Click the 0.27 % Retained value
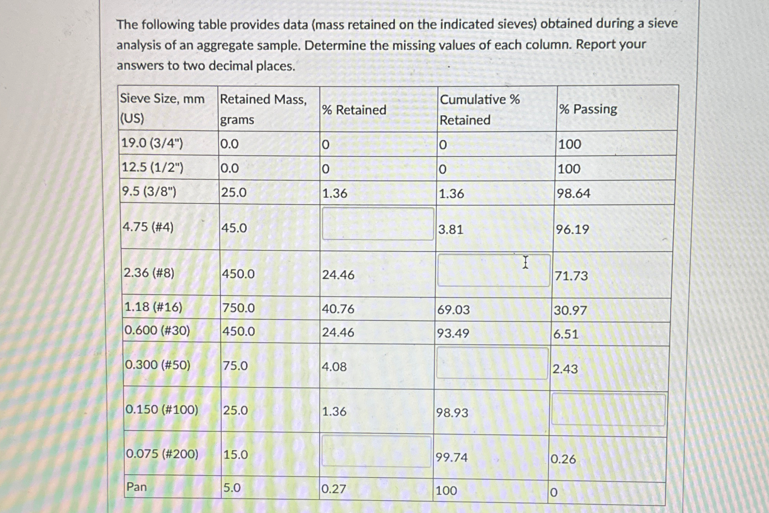The height and width of the screenshot is (513, 769). click(333, 487)
